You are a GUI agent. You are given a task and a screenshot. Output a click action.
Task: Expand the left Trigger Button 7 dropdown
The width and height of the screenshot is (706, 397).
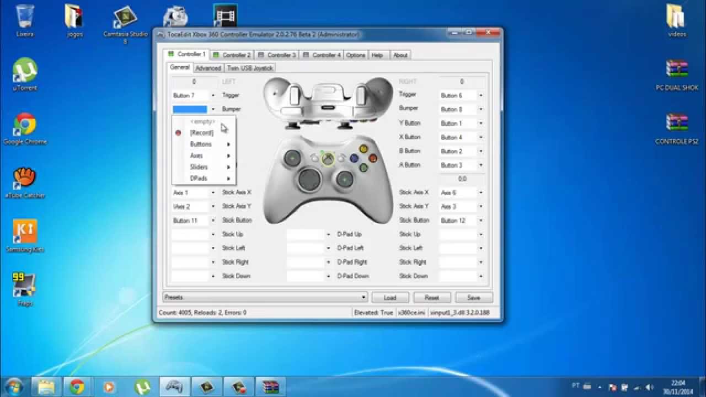[213, 95]
